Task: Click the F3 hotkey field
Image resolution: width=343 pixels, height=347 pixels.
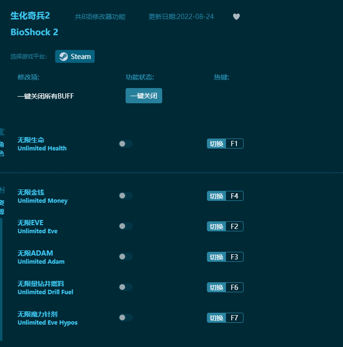Action: (235, 257)
